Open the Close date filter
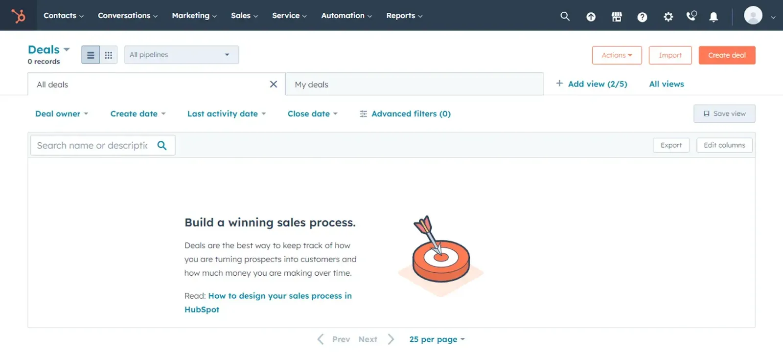 (313, 114)
